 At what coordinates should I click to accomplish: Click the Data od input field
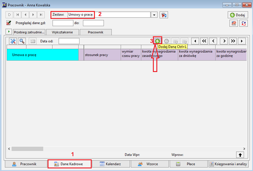pyautogui.click(x=69, y=41)
